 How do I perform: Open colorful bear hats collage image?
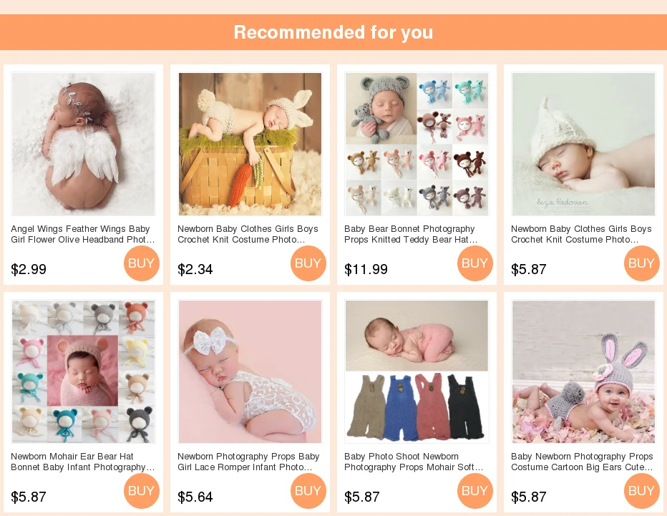[x=83, y=372]
